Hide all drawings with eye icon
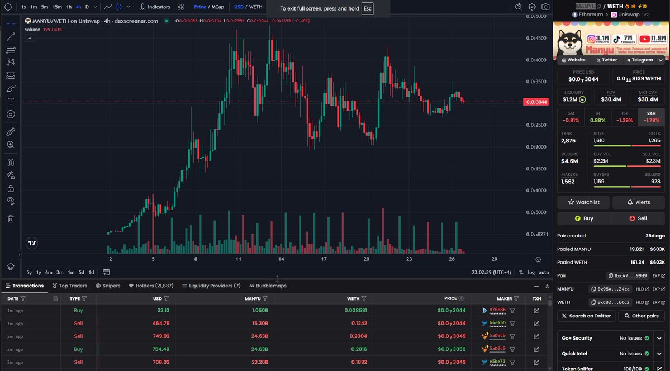670x371 pixels. point(11,201)
